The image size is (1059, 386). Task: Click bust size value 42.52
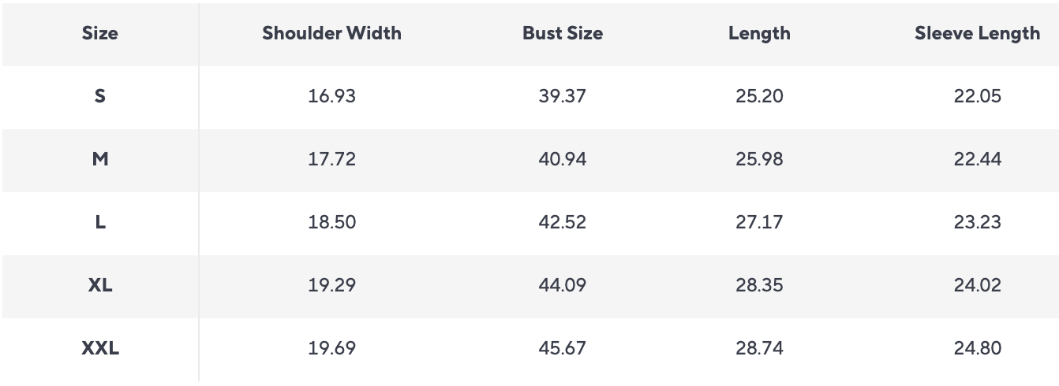pyautogui.click(x=563, y=222)
